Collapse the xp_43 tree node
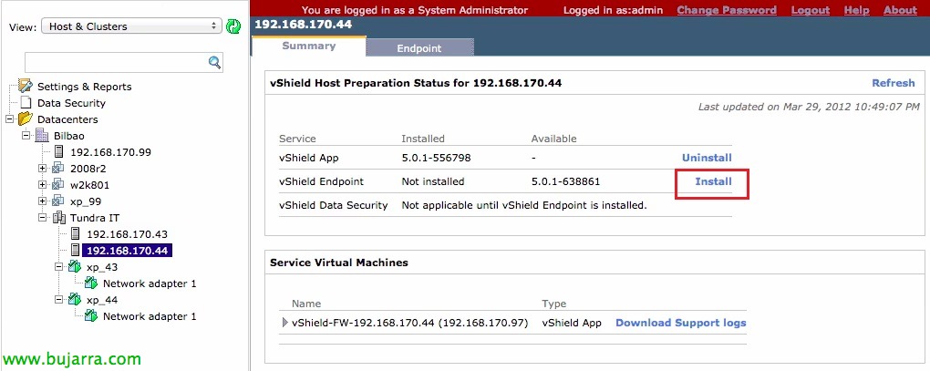The image size is (930, 371). pyautogui.click(x=58, y=267)
